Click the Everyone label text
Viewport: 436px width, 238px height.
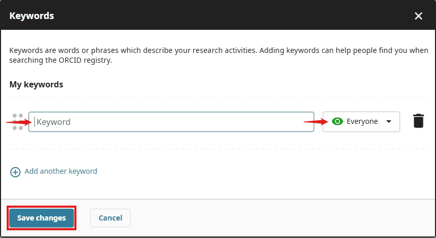tap(362, 122)
